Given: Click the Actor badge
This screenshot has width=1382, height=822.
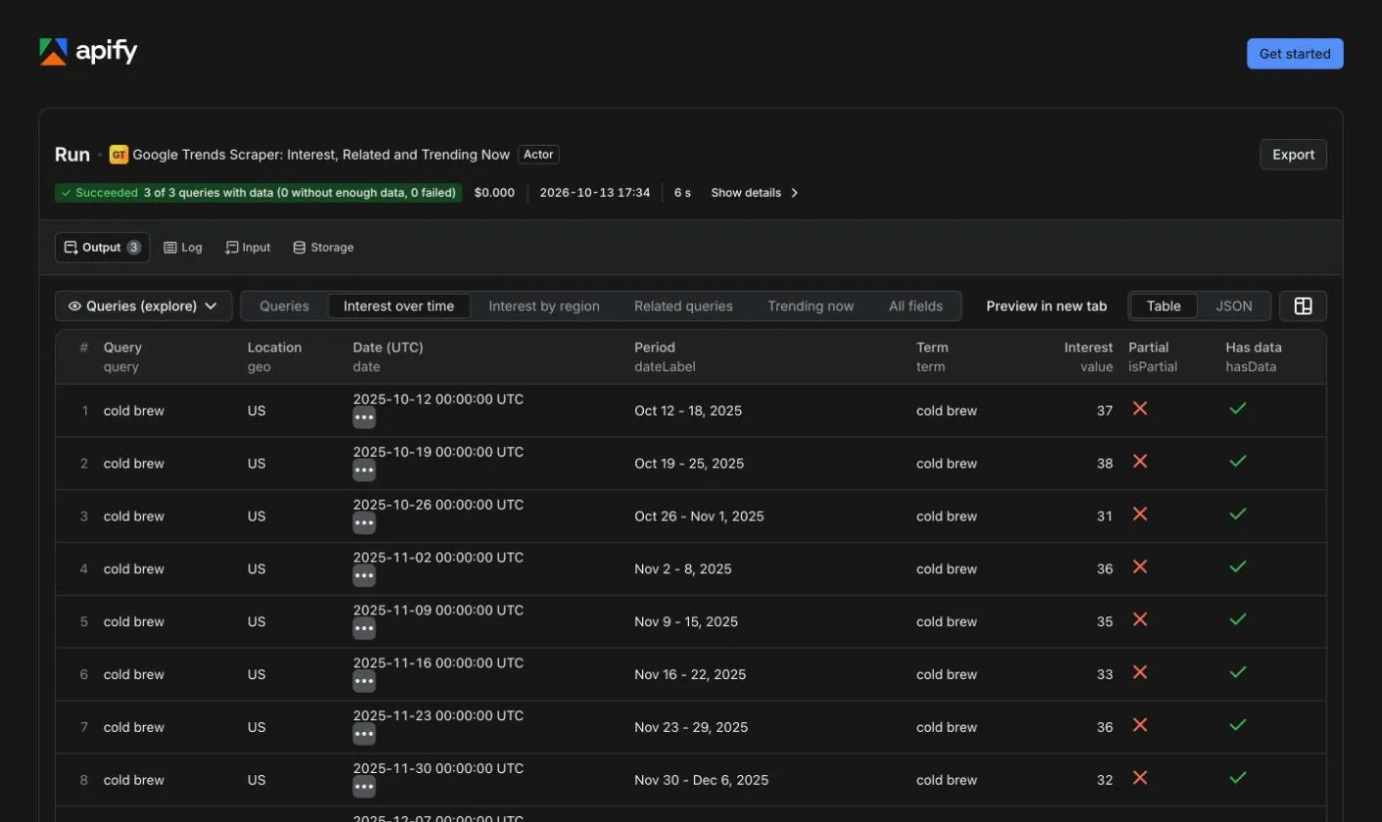Looking at the screenshot, I should (x=538, y=155).
